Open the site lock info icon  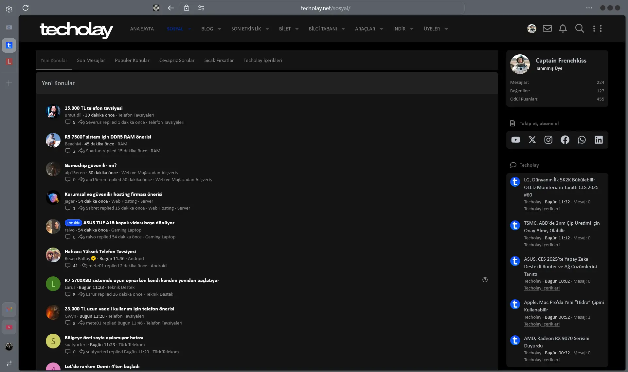(x=187, y=8)
